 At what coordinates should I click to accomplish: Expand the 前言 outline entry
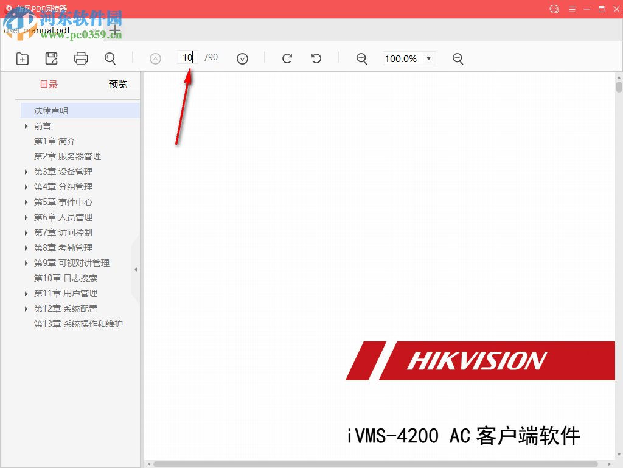pyautogui.click(x=26, y=126)
